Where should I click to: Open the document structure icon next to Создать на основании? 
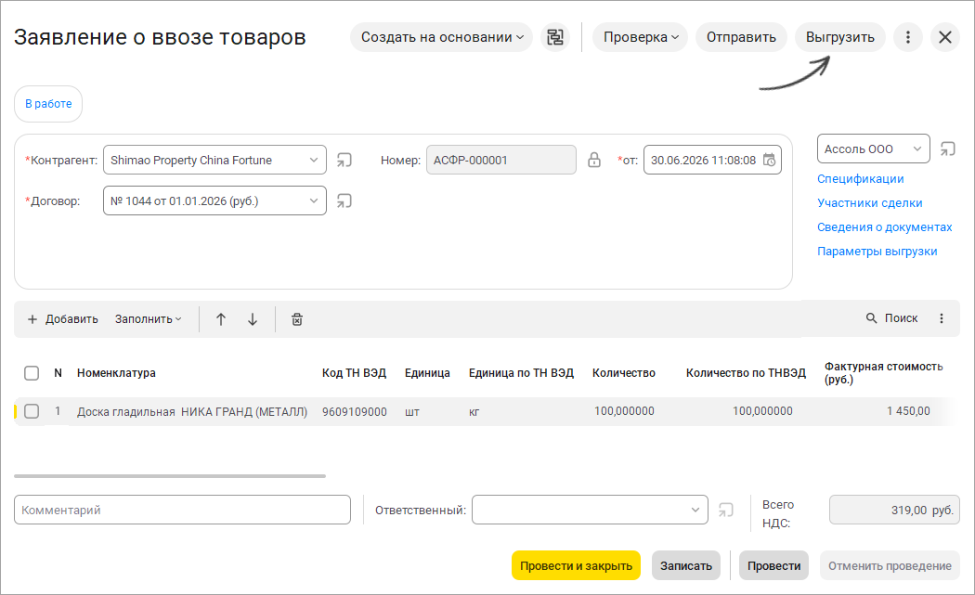pos(555,37)
